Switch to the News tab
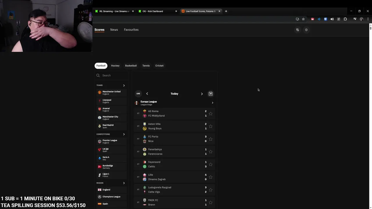372x209 pixels. (x=114, y=30)
